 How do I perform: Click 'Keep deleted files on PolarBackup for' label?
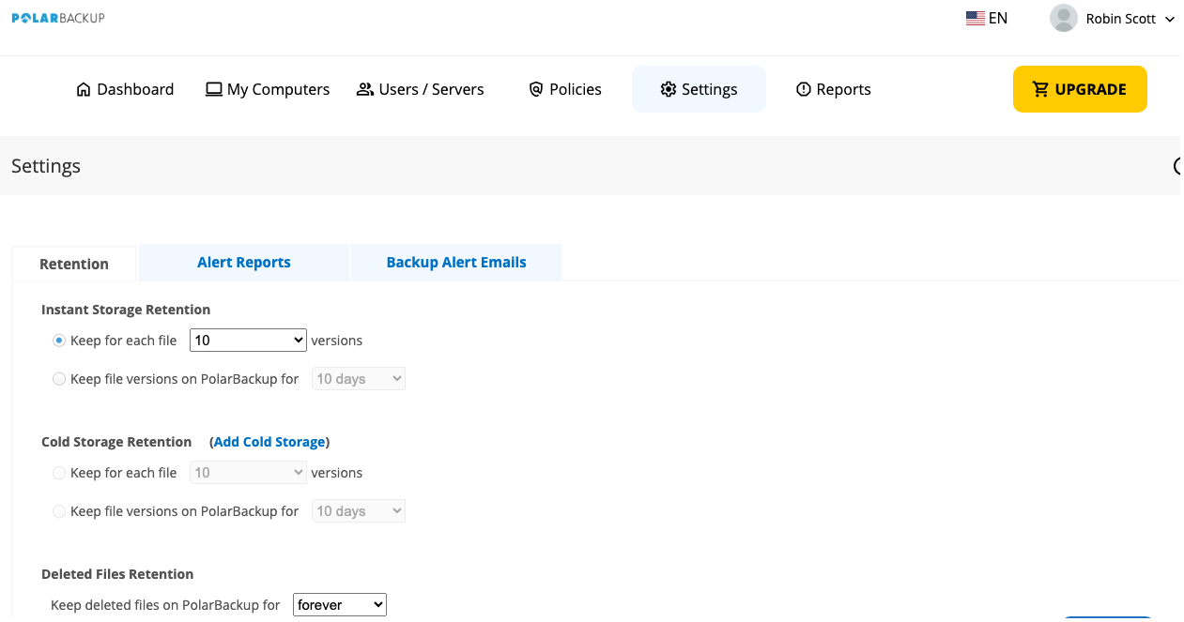point(165,605)
